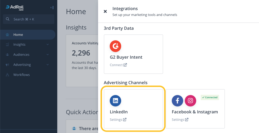Open Workflows from the sidebar
Screen dimensions: 259x133
[x=21, y=75]
